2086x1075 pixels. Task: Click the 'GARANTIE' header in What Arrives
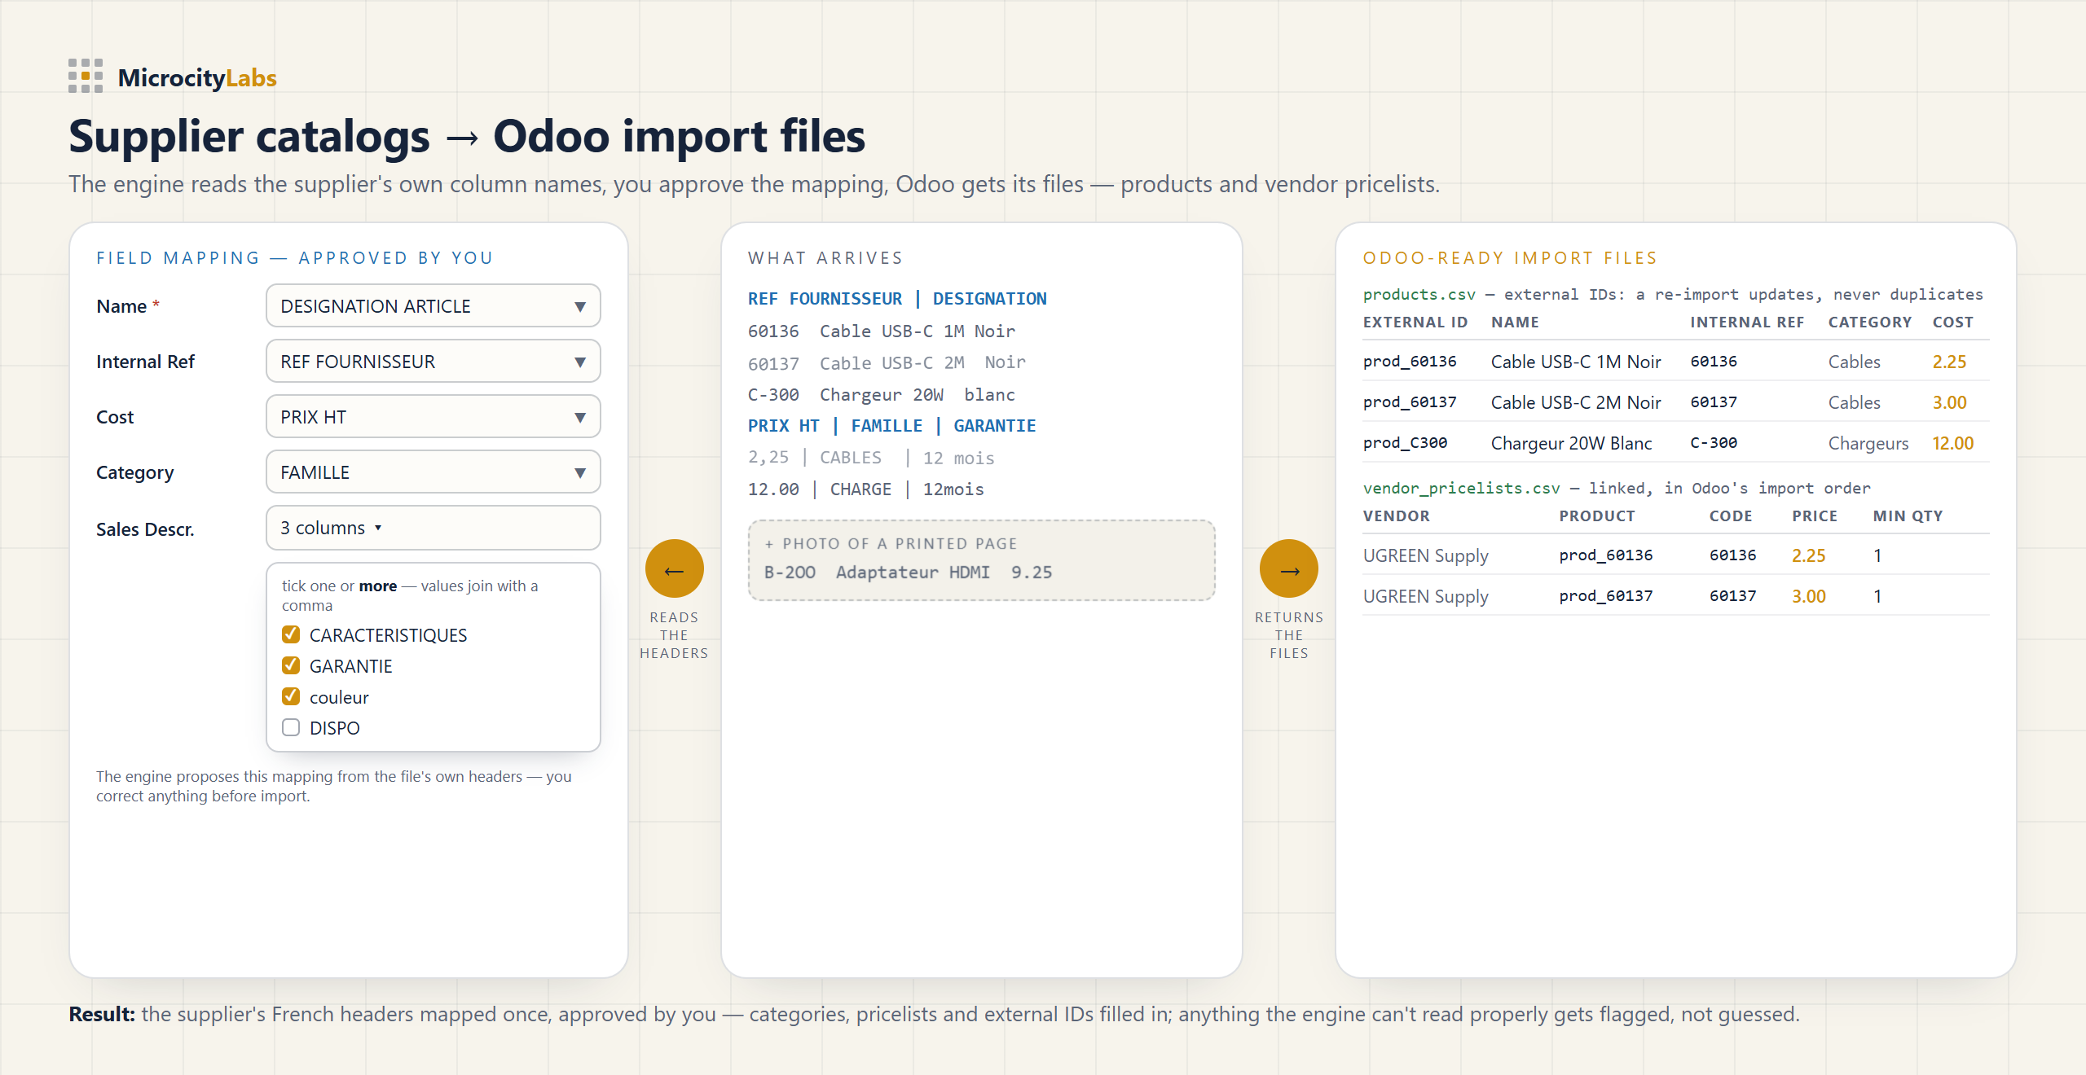(x=994, y=426)
